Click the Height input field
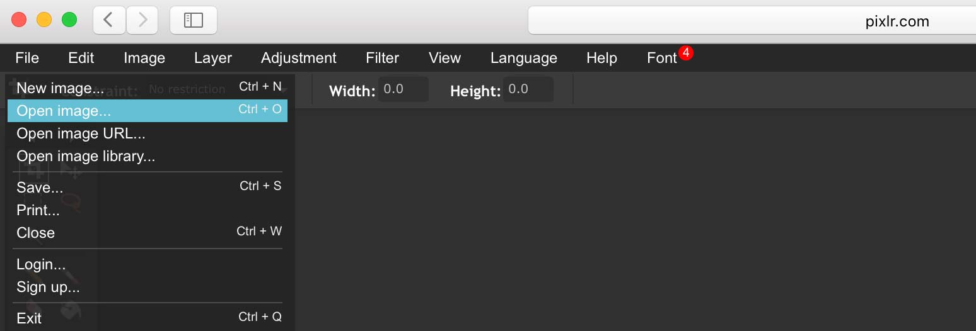 [528, 89]
